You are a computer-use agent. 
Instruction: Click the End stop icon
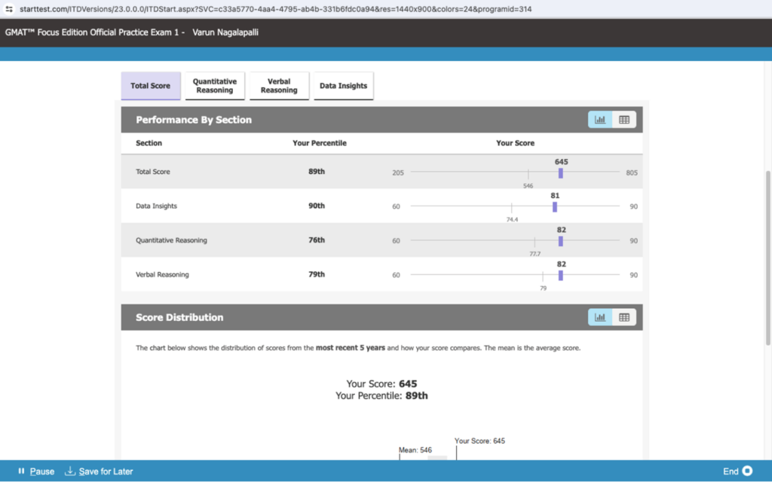747,471
